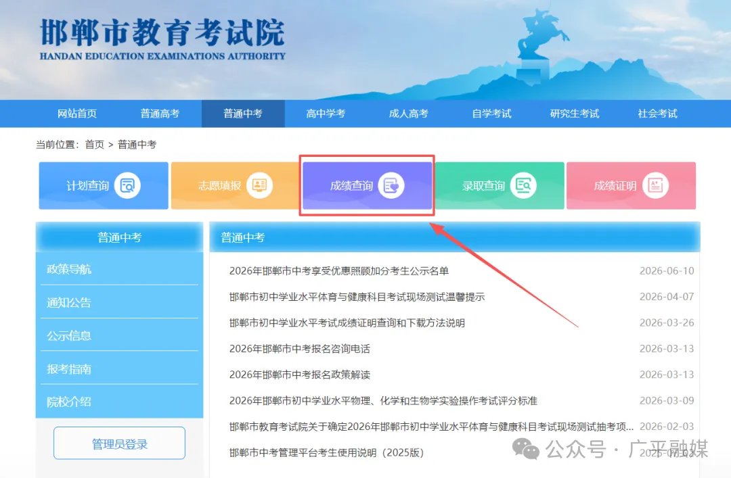Open the 计划查询 card
Viewport: 731px width, 478px height.
[x=104, y=185]
